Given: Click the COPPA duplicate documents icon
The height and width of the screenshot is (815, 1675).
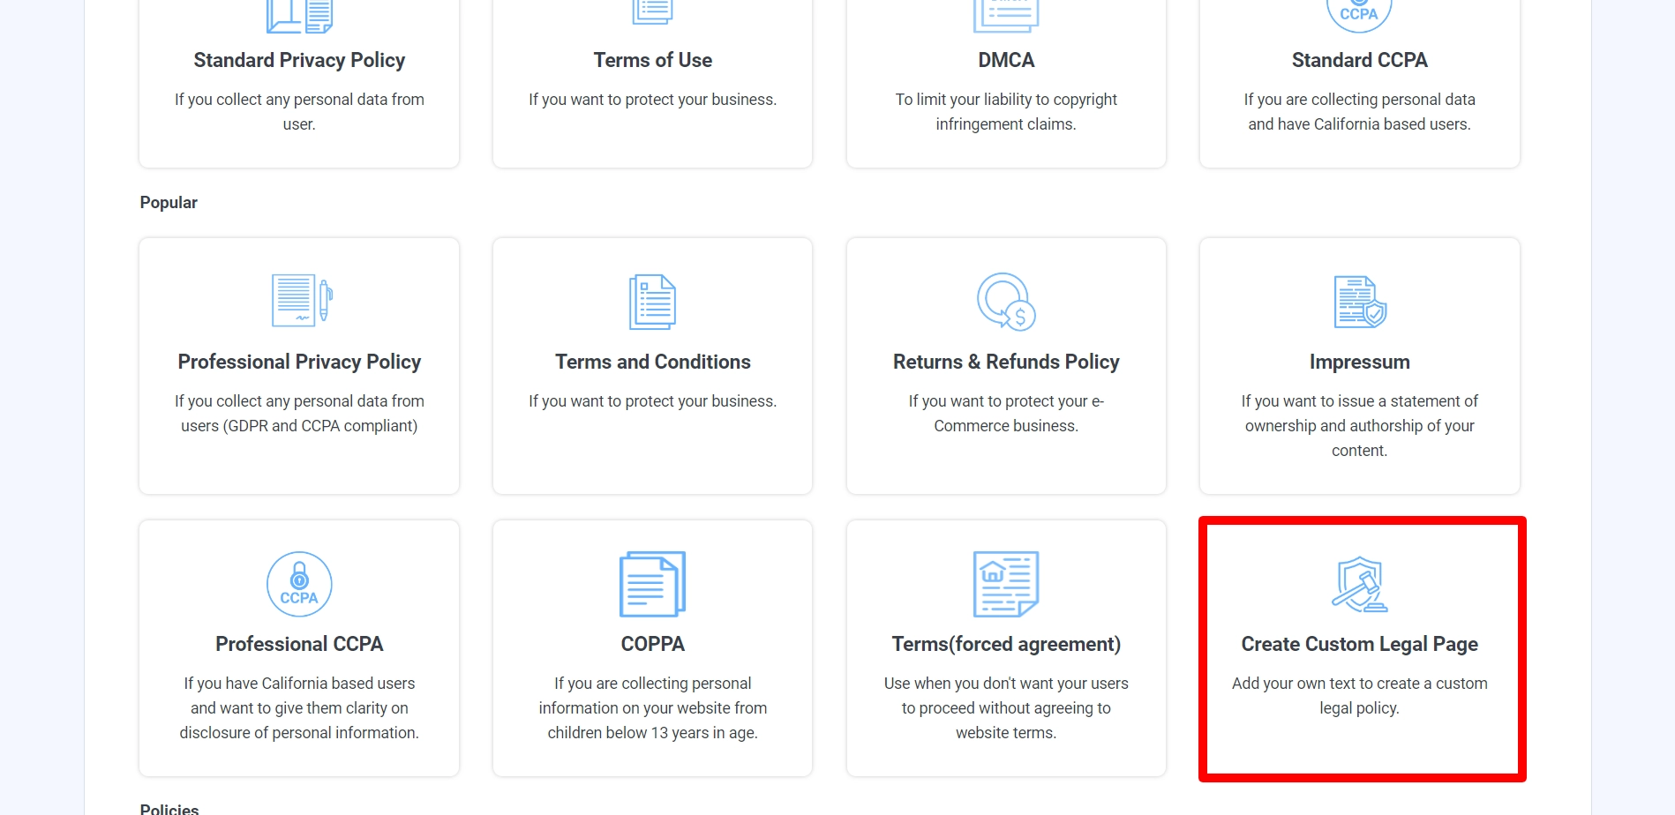Looking at the screenshot, I should tap(652, 584).
